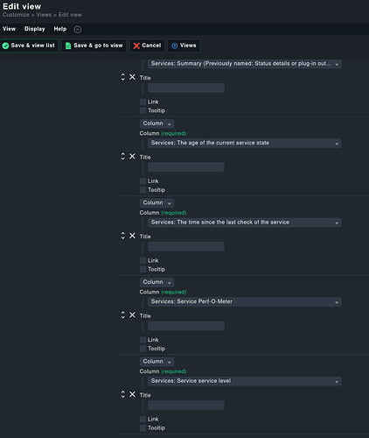This screenshot has width=369, height=438.
Task: Enable Link checkbox under Services: Summary
Action: tap(143, 102)
